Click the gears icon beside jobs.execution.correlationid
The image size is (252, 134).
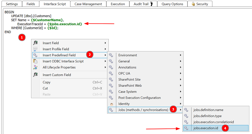(186, 122)
